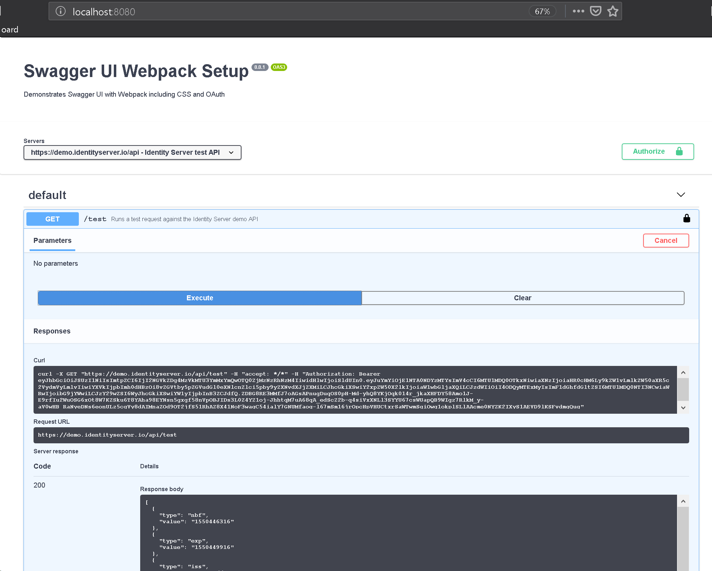Click the site info icon in address bar
Screen dimensions: 712x571
[61, 11]
